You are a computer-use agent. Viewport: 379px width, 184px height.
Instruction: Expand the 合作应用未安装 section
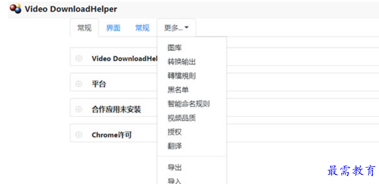(78, 109)
